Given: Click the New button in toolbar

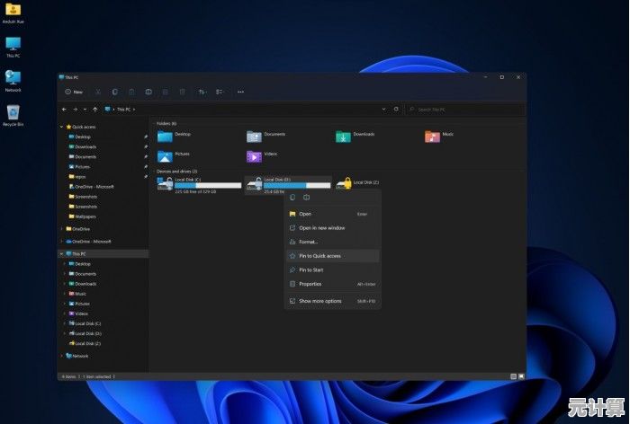Looking at the screenshot, I should (x=74, y=92).
